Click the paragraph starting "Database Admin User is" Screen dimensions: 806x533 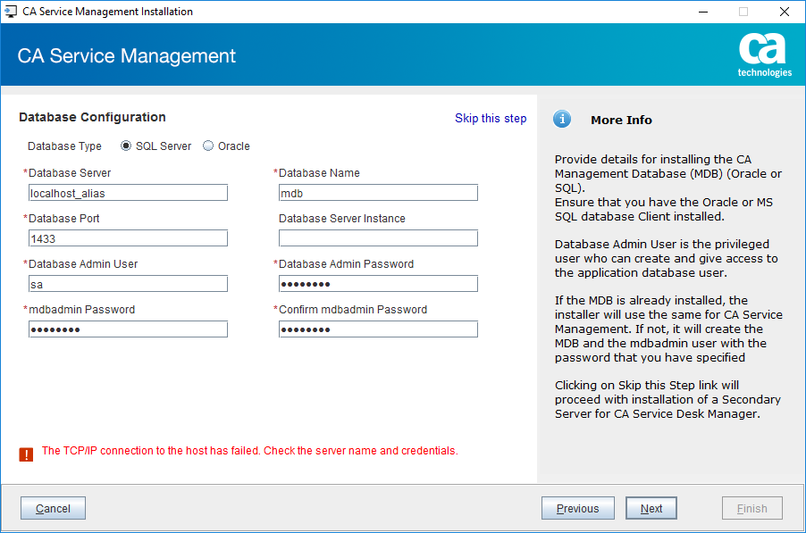click(667, 258)
